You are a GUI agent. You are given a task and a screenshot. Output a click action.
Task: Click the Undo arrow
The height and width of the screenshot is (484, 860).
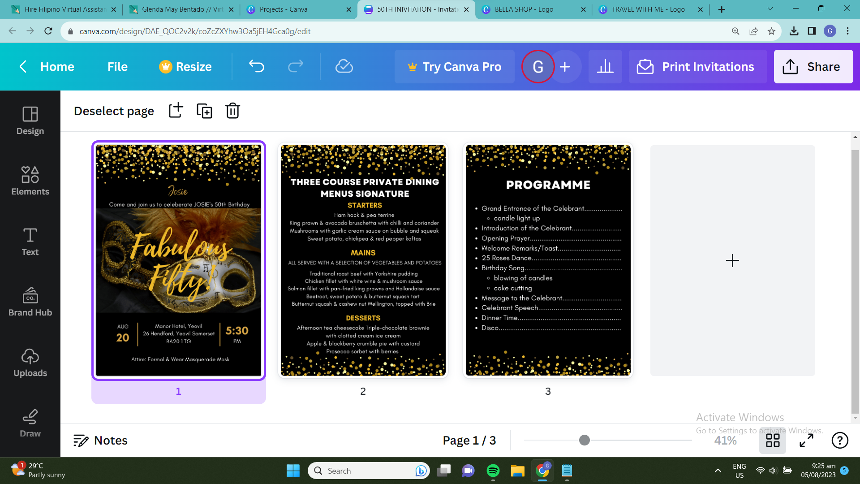[x=257, y=66]
